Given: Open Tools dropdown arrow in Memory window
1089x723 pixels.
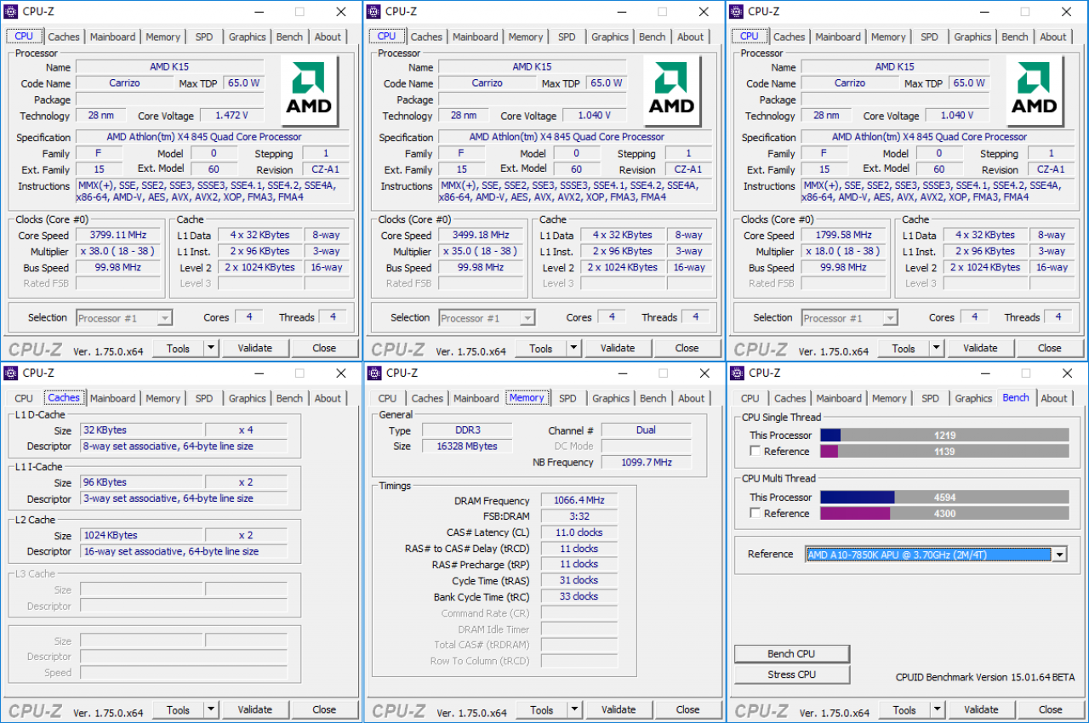Looking at the screenshot, I should pos(574,709).
